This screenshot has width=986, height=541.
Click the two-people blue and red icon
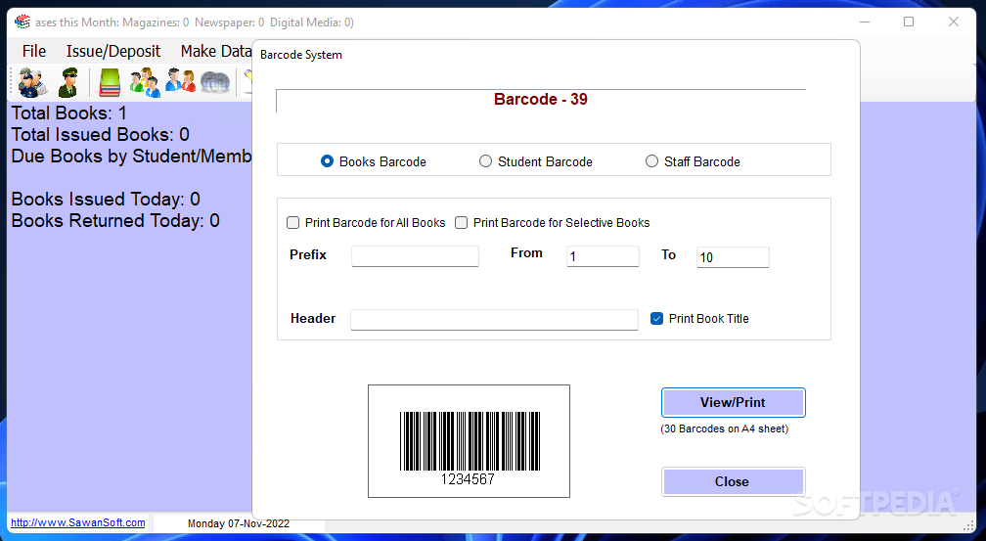[180, 81]
